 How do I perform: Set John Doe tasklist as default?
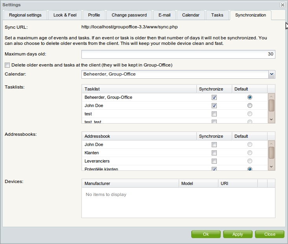point(249,105)
